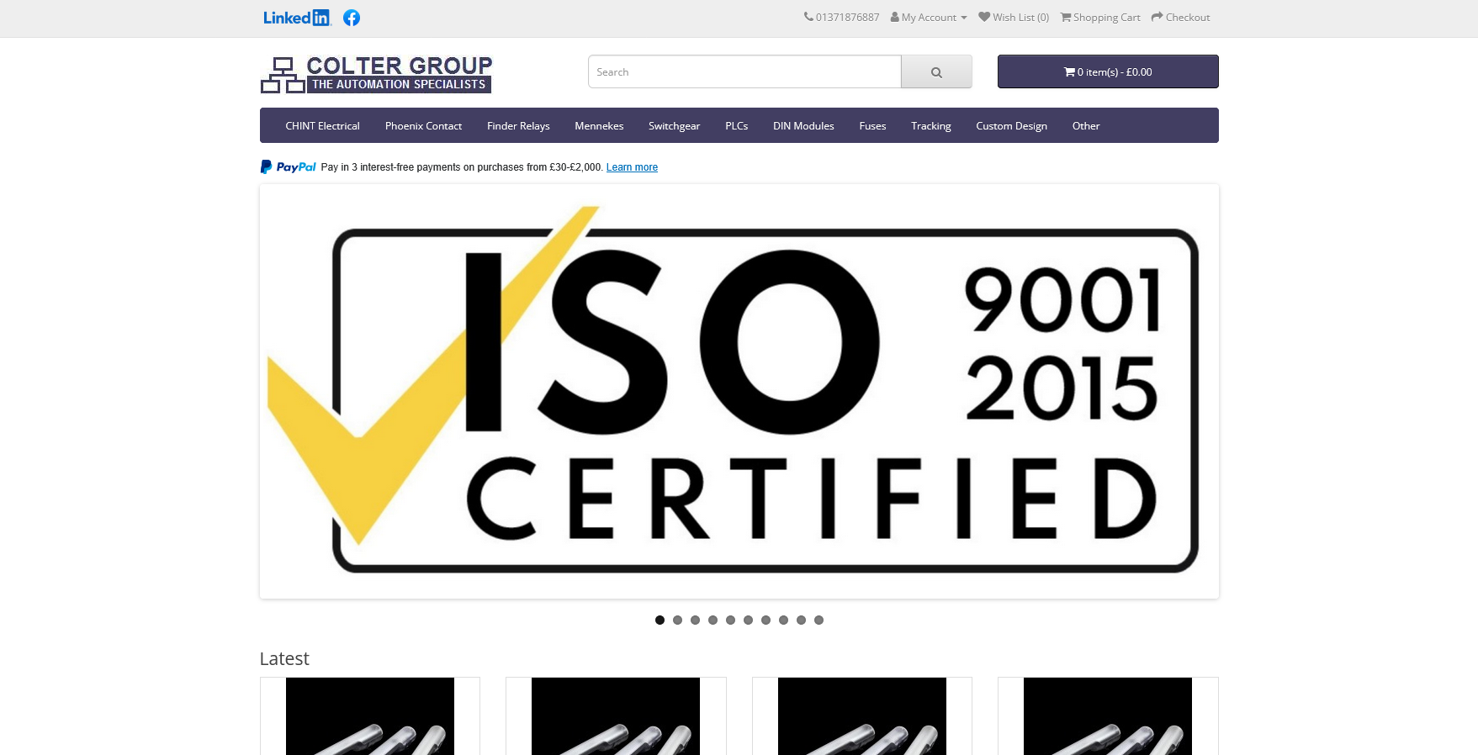Click PayPal Learn more link

(x=632, y=167)
